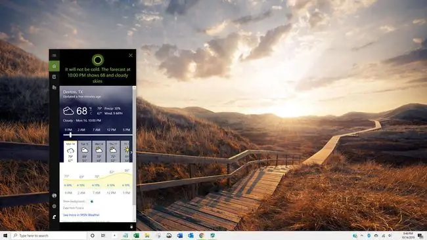The height and width of the screenshot is (240, 427).
Task: Open the taskbar clock and date
Action: [x=408, y=235]
